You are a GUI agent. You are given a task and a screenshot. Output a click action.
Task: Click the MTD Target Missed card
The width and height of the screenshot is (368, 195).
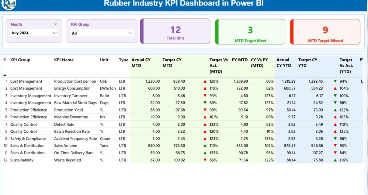pos(325,32)
